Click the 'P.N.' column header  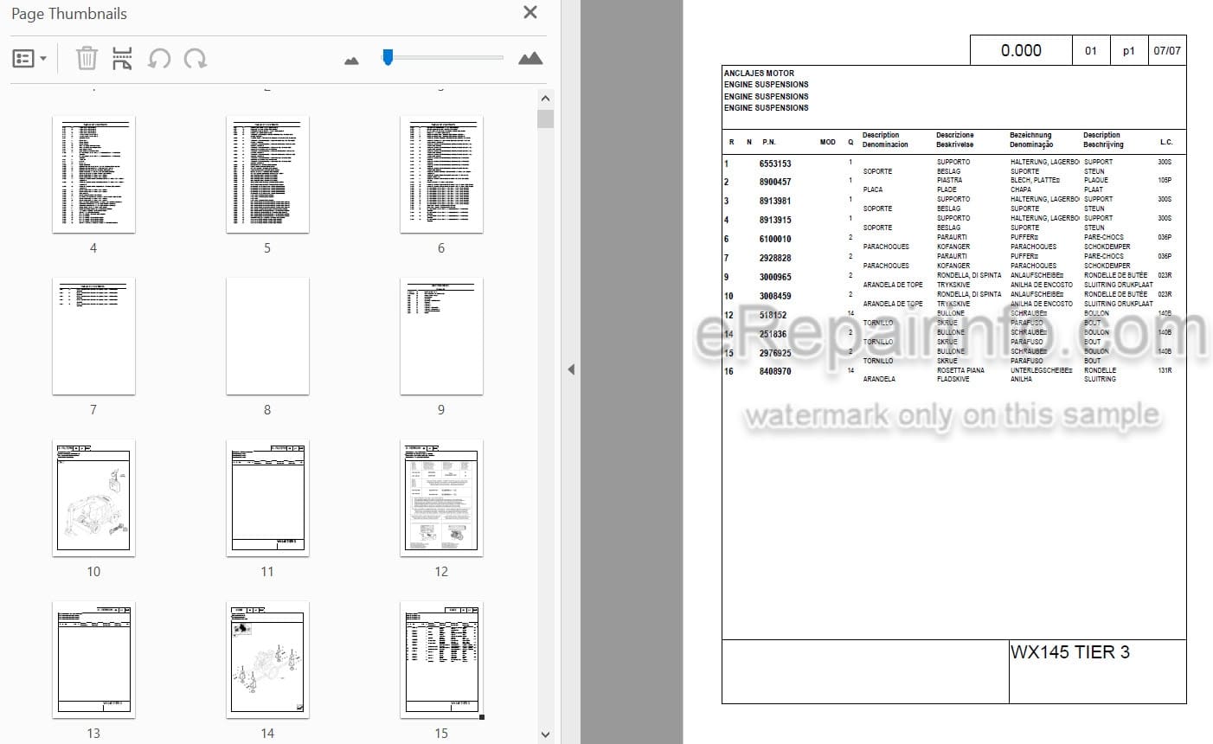769,142
